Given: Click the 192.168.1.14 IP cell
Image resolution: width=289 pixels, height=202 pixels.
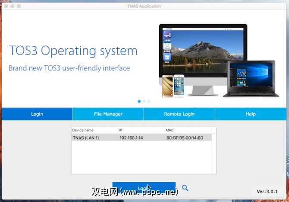Looking at the screenshot, I should tap(131, 138).
